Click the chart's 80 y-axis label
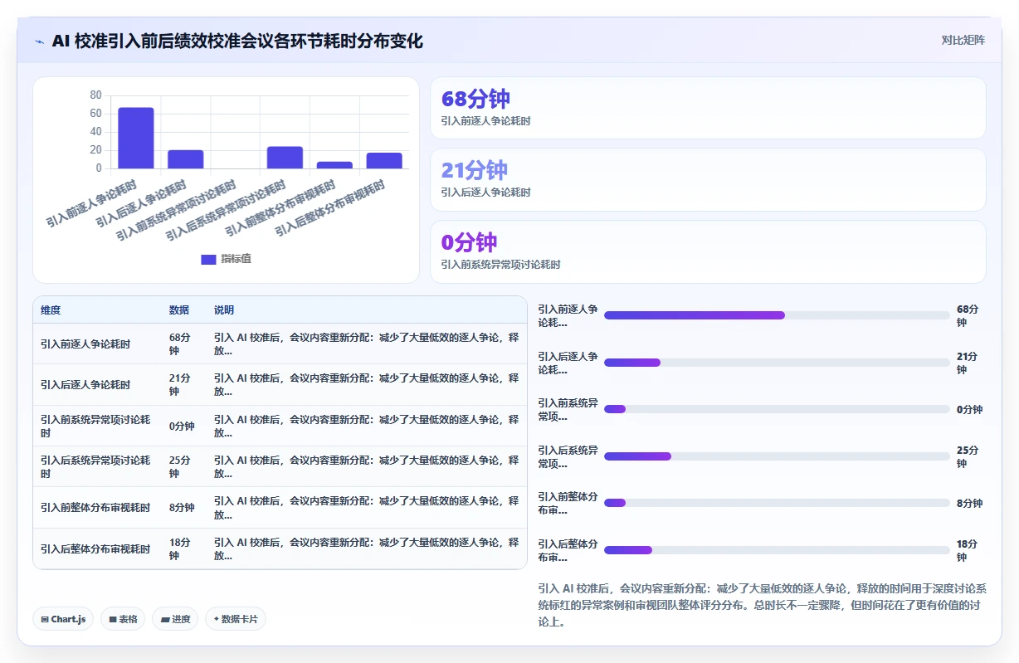This screenshot has height=663, width=1019. (x=95, y=95)
